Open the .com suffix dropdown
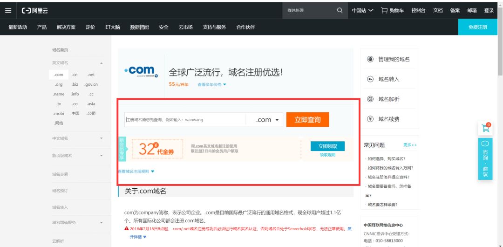 point(265,120)
